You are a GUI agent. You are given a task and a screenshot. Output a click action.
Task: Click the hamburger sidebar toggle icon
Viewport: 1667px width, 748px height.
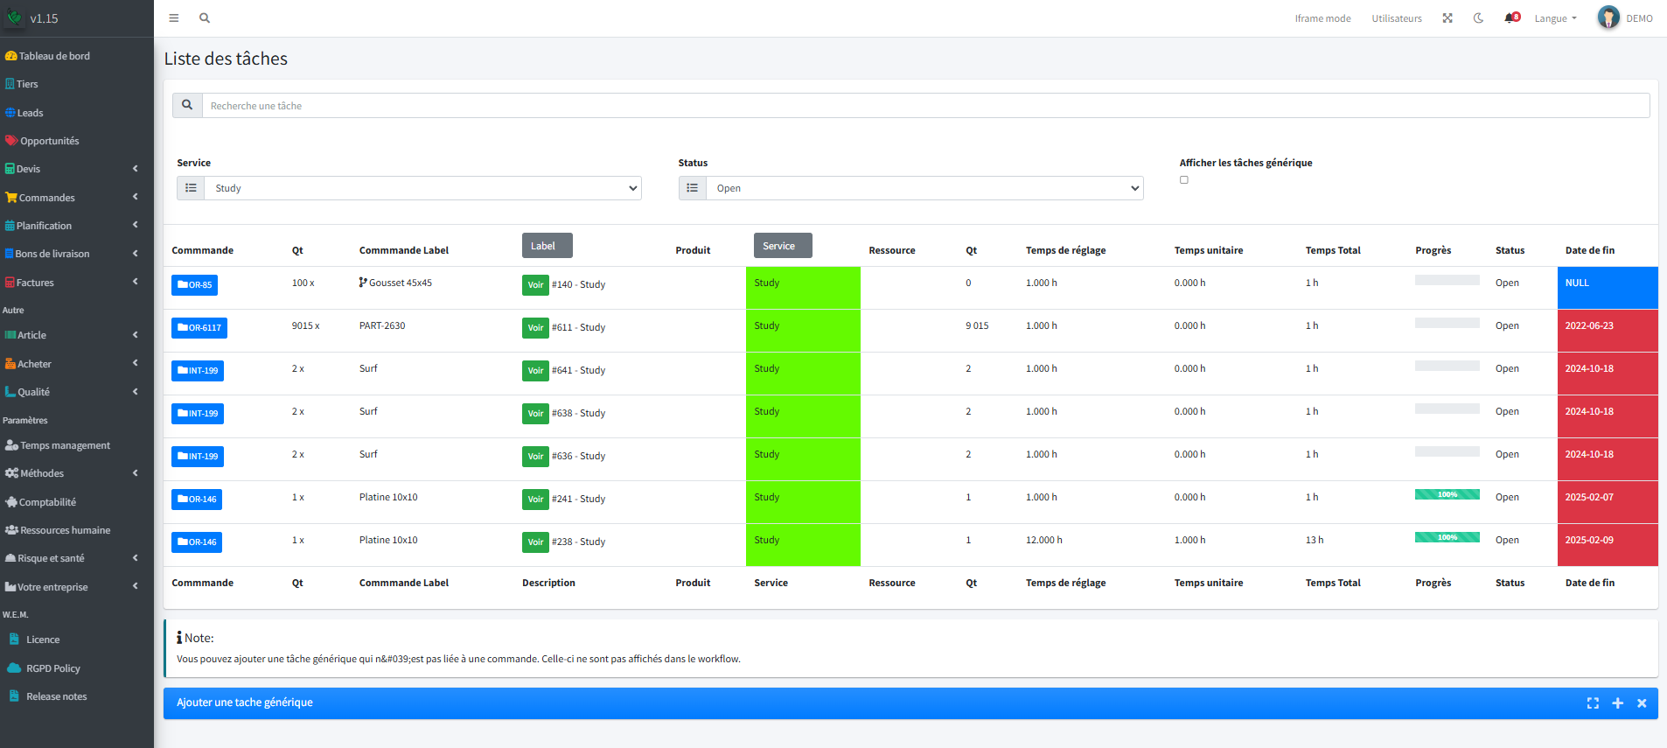click(174, 18)
